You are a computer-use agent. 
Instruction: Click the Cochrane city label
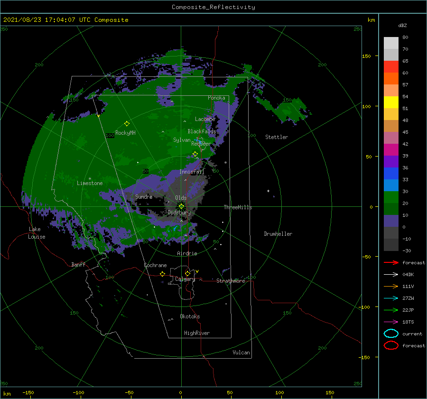click(x=155, y=265)
